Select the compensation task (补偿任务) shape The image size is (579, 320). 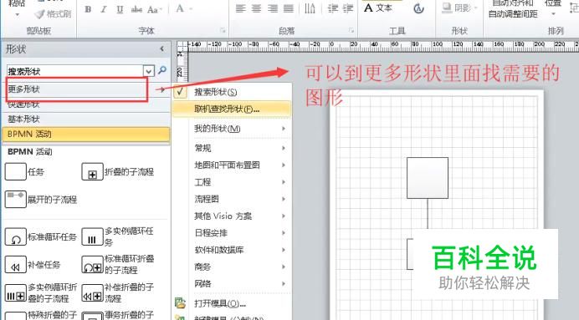pos(16,265)
